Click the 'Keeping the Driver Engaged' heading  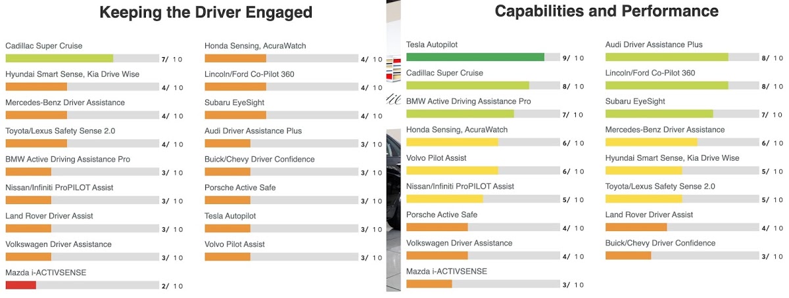click(x=205, y=12)
